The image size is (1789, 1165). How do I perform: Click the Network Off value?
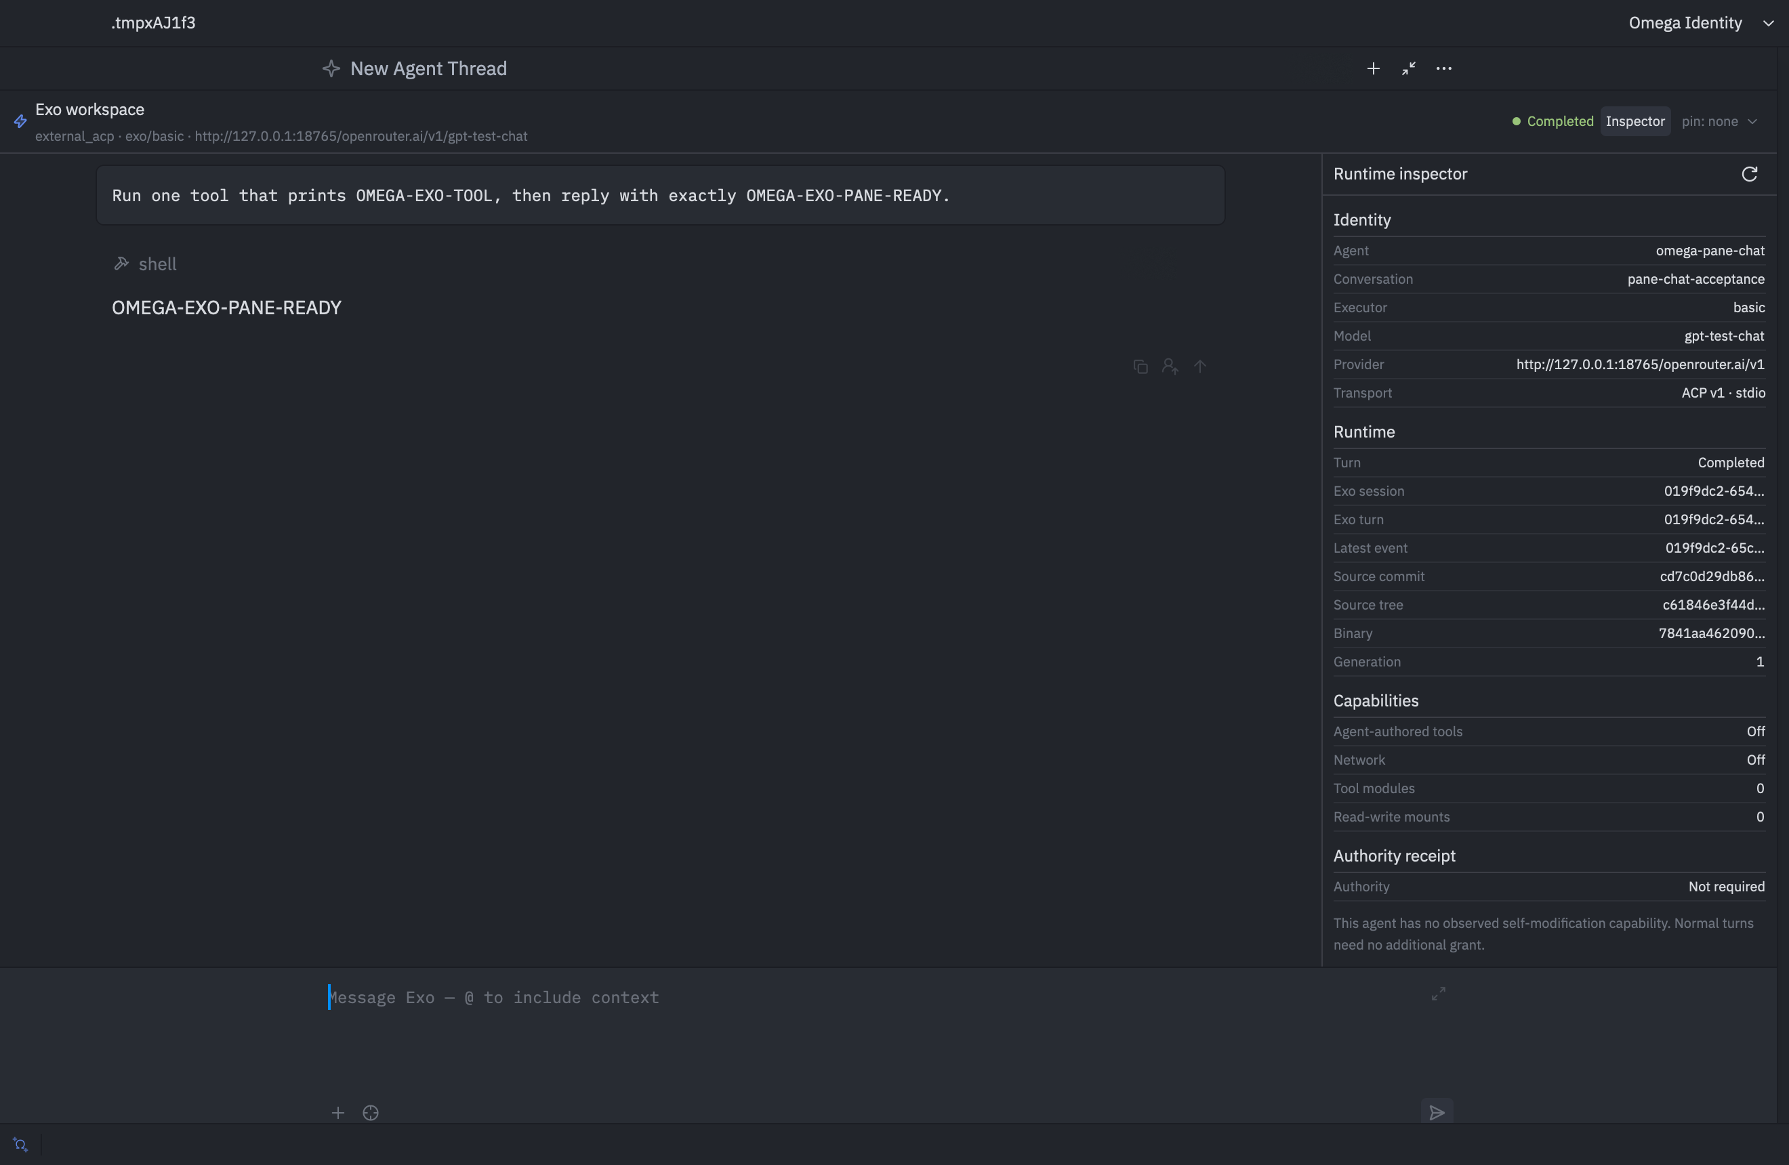click(1755, 760)
